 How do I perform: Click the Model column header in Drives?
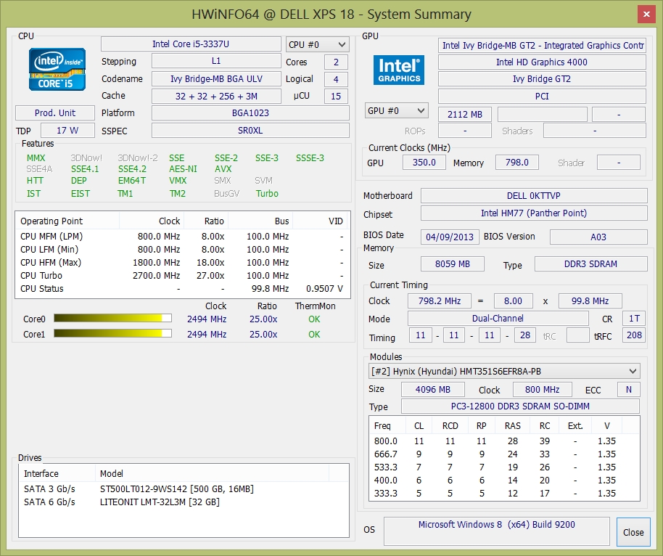coord(212,473)
